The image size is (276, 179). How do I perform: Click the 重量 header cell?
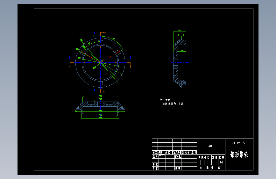(215, 157)
